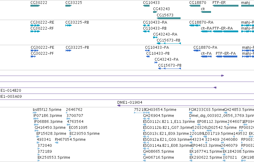The height and width of the screenshot is (162, 254).
Task: Select transcript CG15673-RB
Action: point(169,43)
